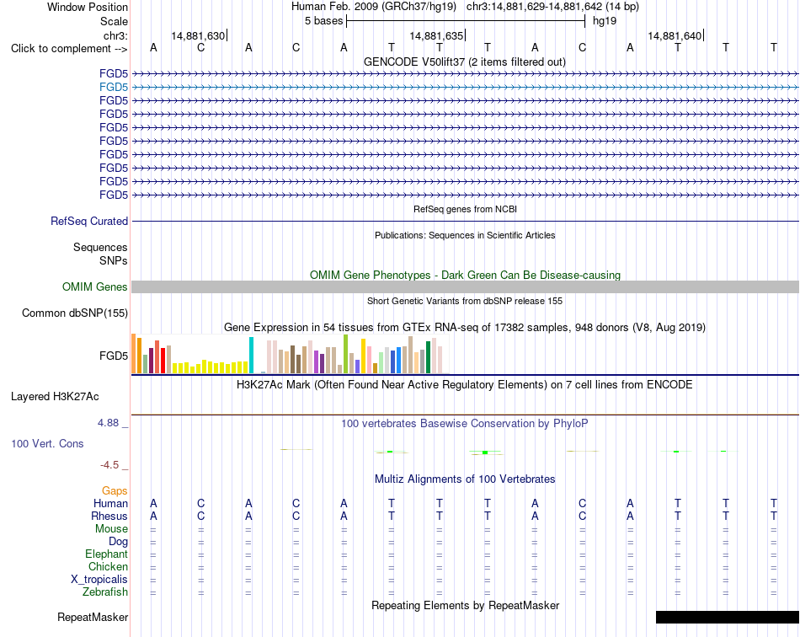Click the RefSeq Curated horizontal gene line
Image resolution: width=800 pixels, height=637 pixels.
(465, 222)
